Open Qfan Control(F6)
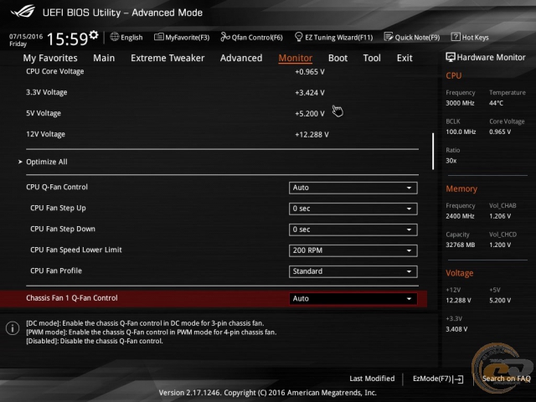Screen dimensions: 536x402 coord(251,37)
